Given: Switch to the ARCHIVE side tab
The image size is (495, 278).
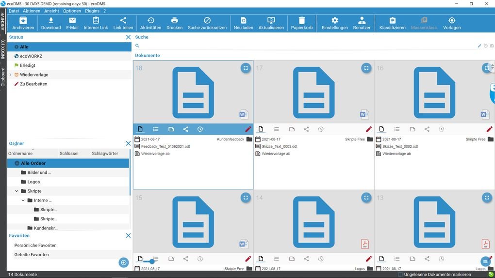Looking at the screenshot, I should 3,21.
